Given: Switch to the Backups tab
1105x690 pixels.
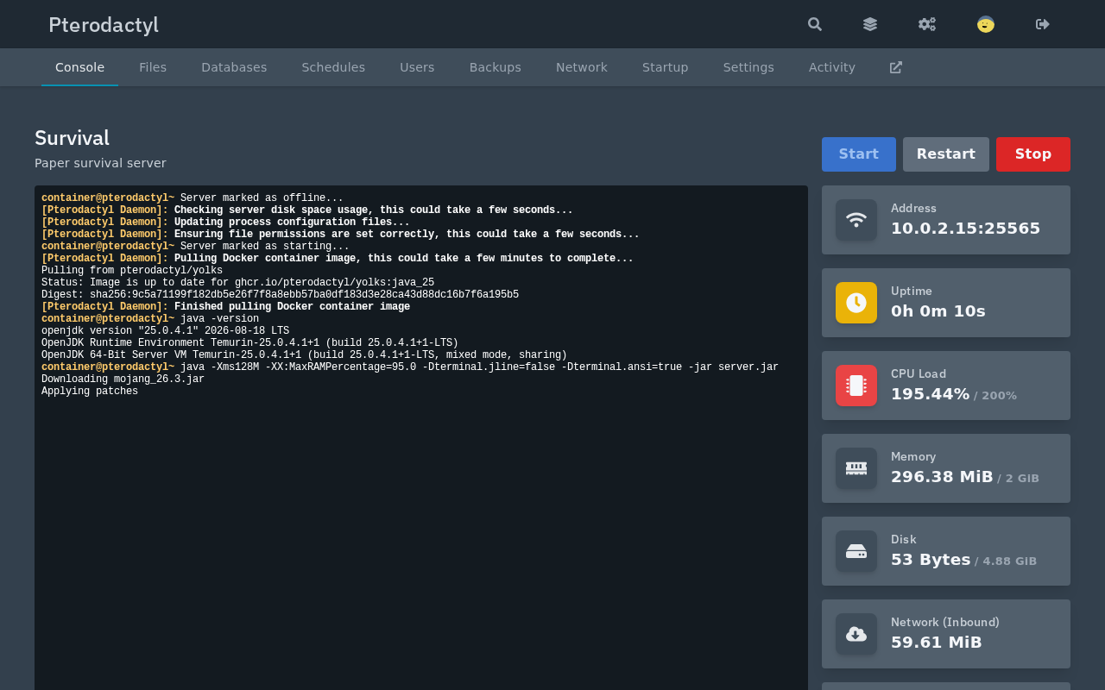Looking at the screenshot, I should [496, 67].
